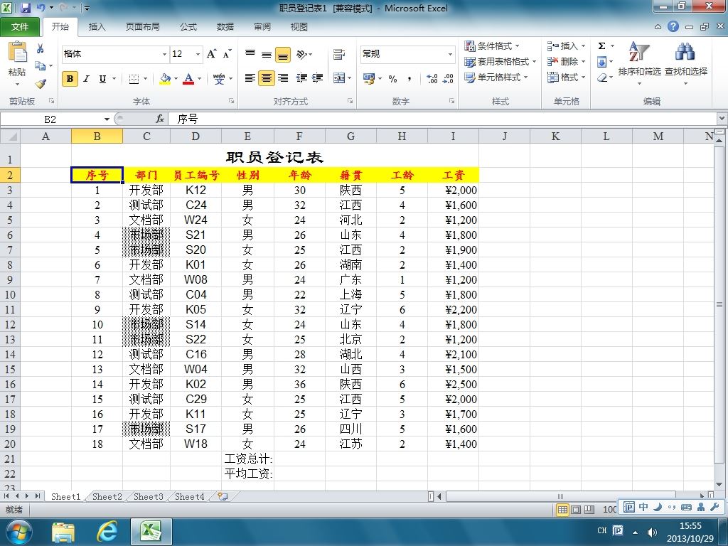Click the orientation text-angle icon
This screenshot has height=546, width=728.
tap(301, 55)
